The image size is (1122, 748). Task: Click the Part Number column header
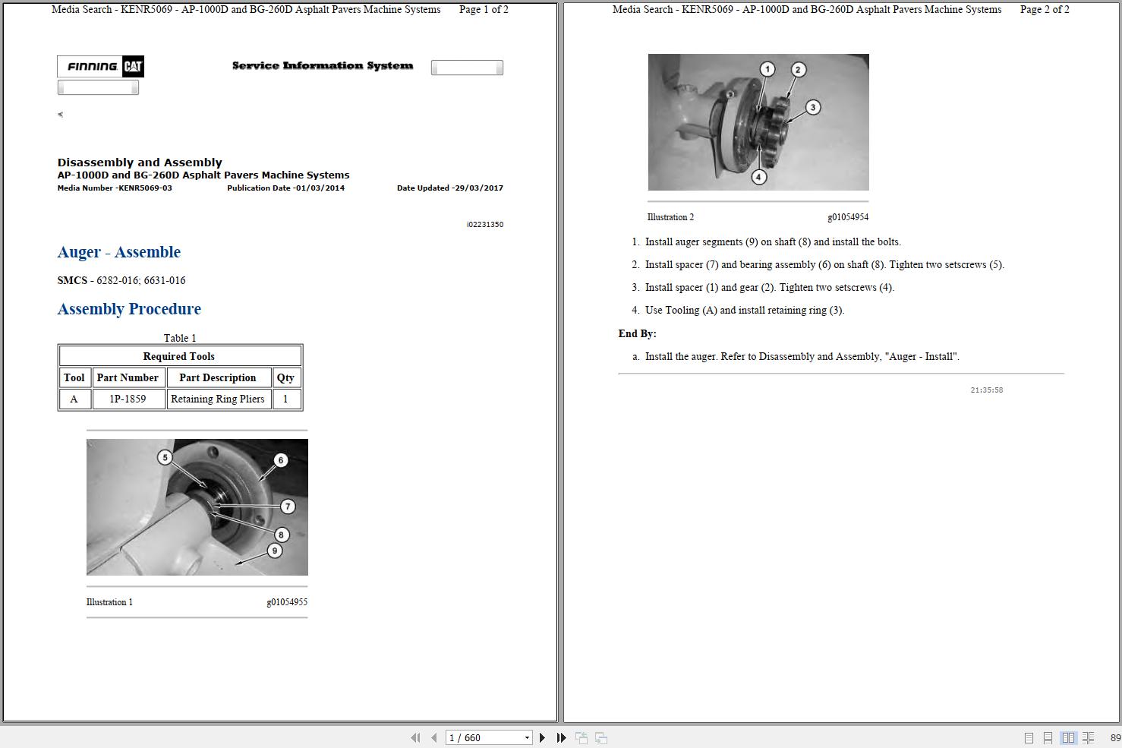[128, 377]
